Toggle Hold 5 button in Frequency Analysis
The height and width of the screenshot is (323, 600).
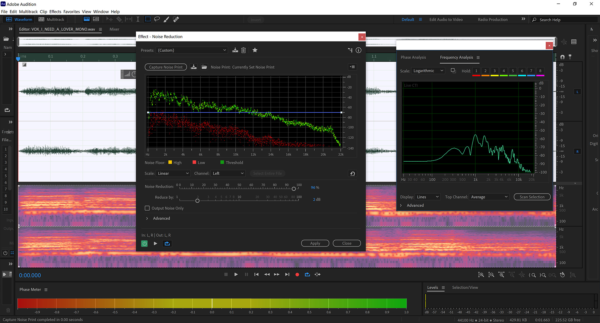click(x=513, y=71)
